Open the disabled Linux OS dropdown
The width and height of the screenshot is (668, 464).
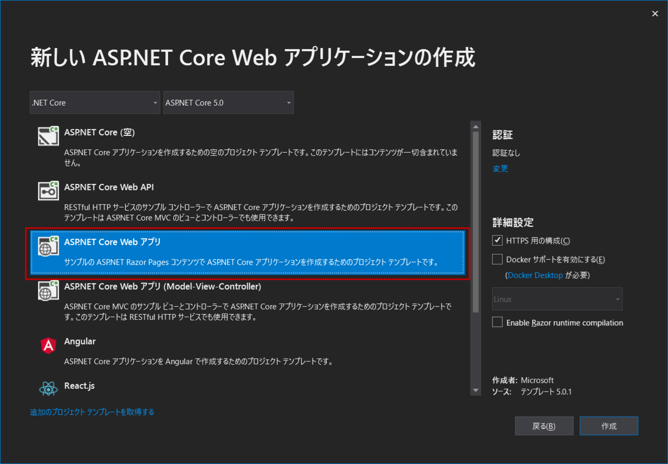point(557,299)
